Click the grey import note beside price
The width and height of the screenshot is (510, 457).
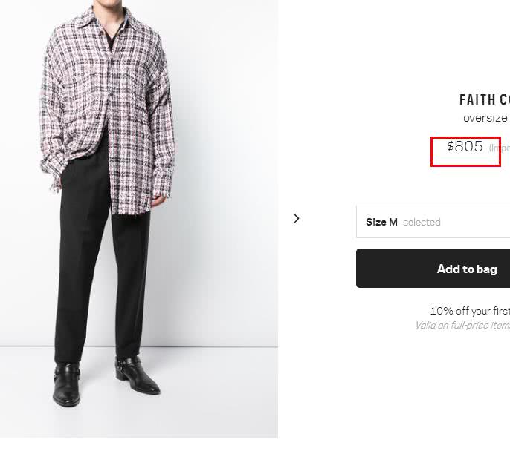pyautogui.click(x=500, y=148)
